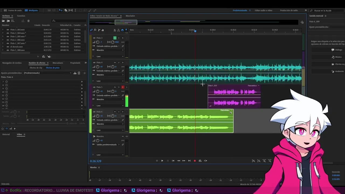Click the Zoom In time icon

(264, 161)
